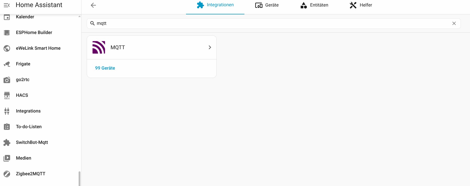The width and height of the screenshot is (470, 186).
Task: Click the go2rtc camera icon
Action: pyautogui.click(x=7, y=80)
